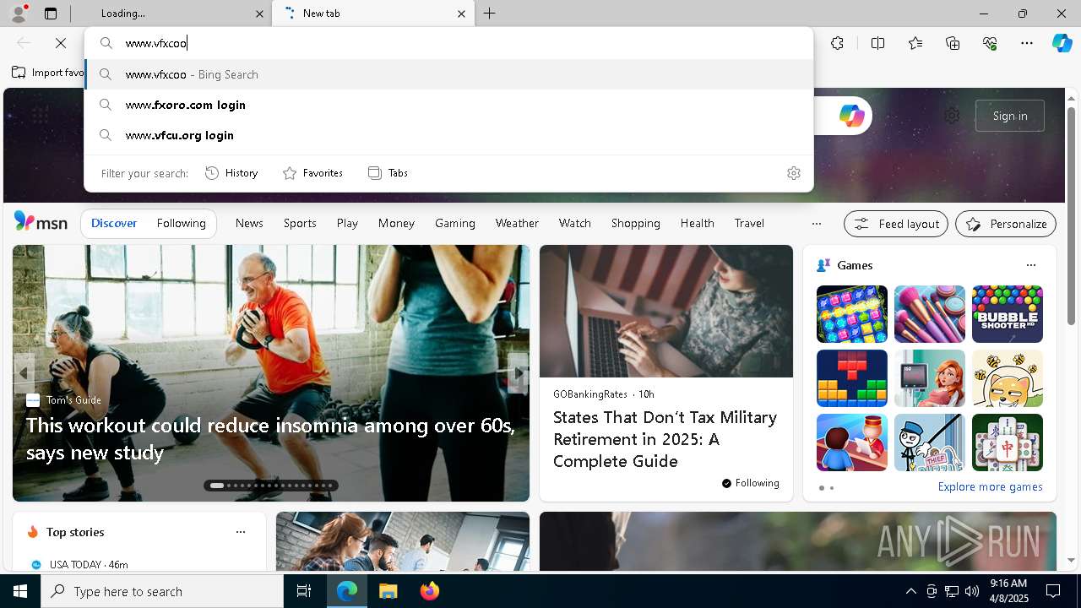Close the Loading tab
This screenshot has height=608, width=1081.
[259, 14]
